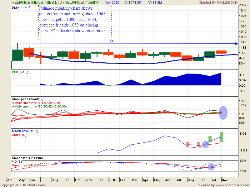
Task: Click the Smoothed %D (3) label
Action: 25,165
